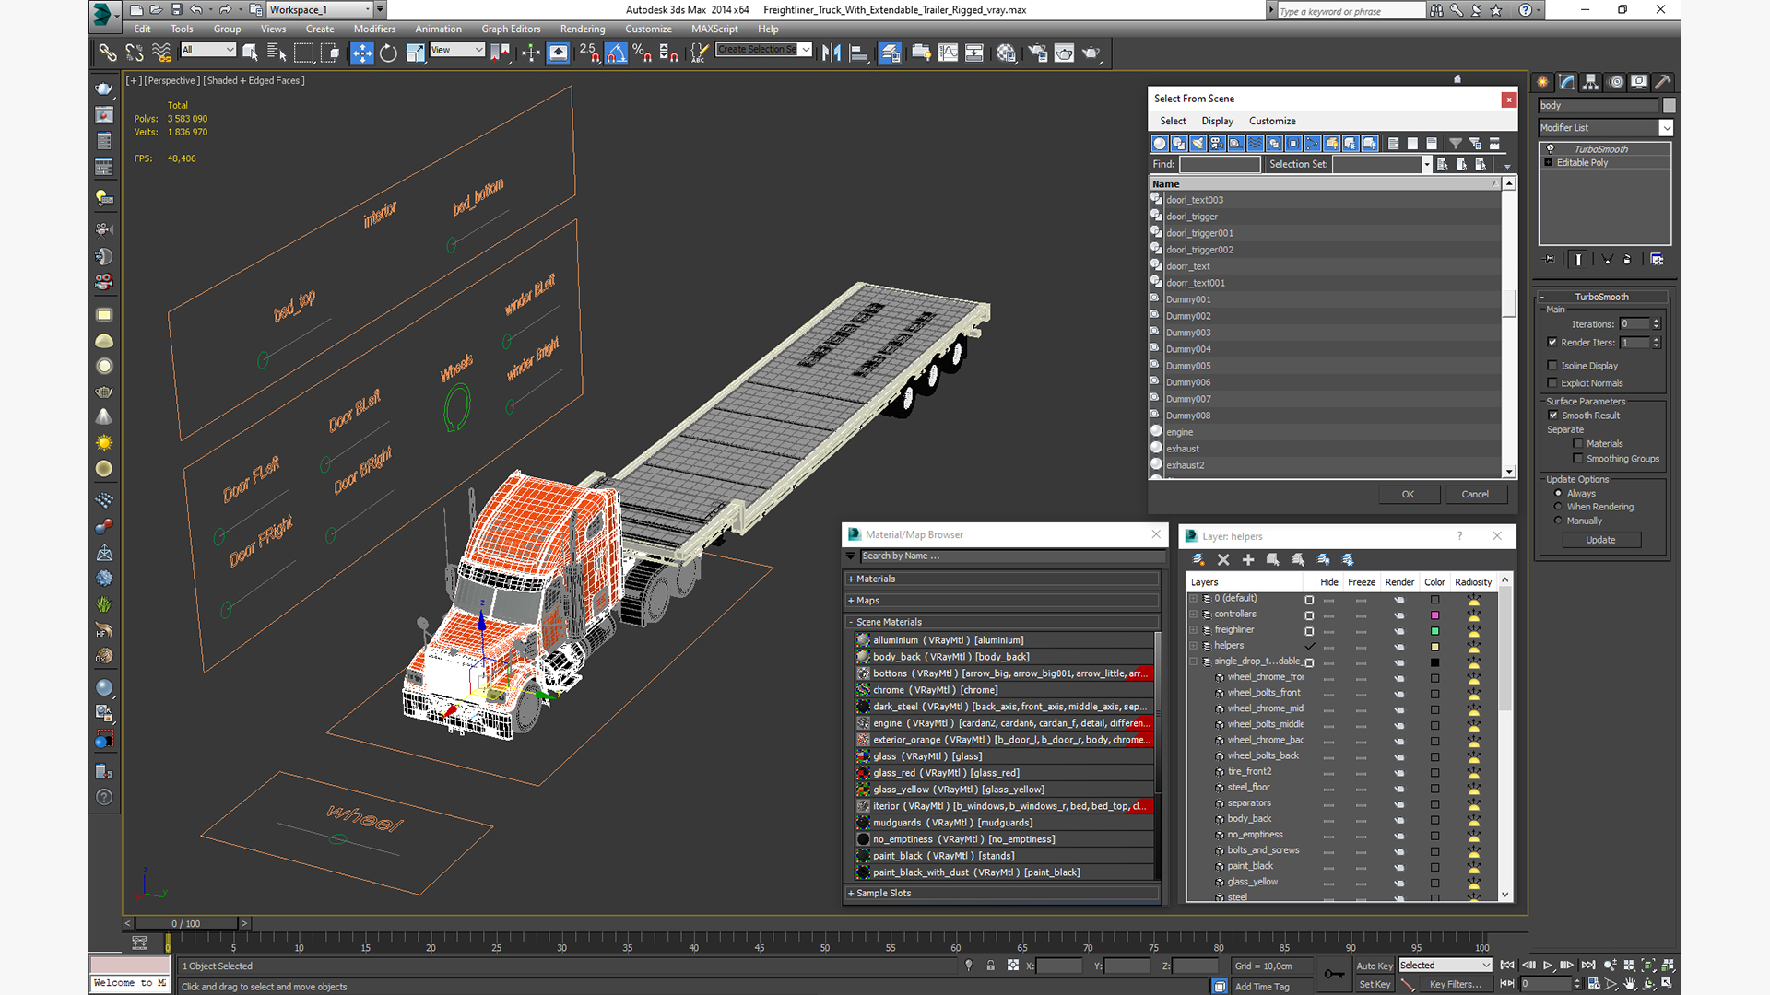Open the Rendering menu
Screen dimensions: 1770x995
coord(583,29)
